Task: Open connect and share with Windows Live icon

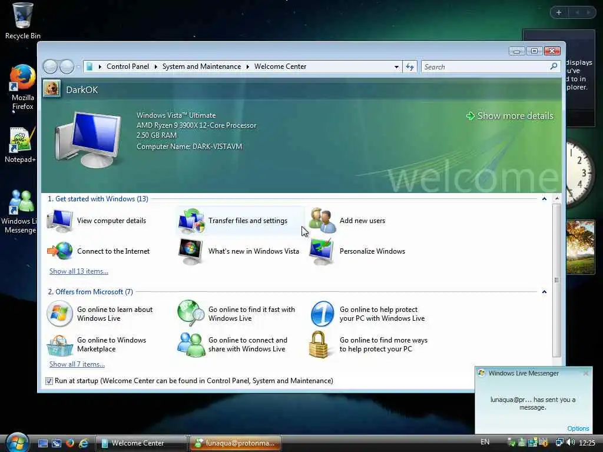Action: coord(191,345)
